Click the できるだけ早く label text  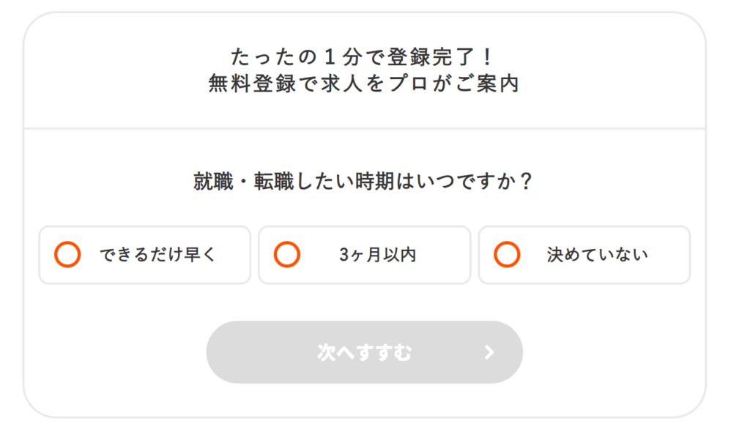(158, 255)
